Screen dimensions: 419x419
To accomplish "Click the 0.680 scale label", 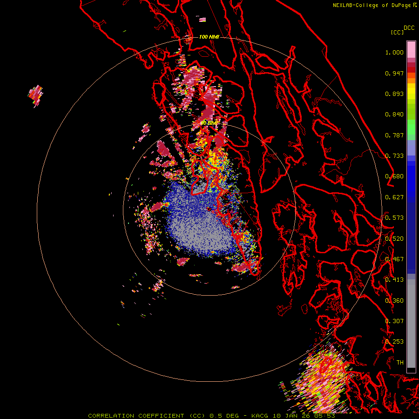I will coord(394,176).
